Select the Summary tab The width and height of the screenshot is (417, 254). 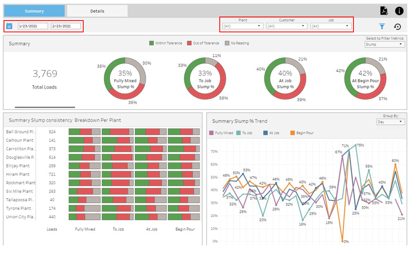pos(34,11)
